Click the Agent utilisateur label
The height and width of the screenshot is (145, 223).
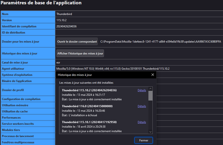click(x=13, y=69)
